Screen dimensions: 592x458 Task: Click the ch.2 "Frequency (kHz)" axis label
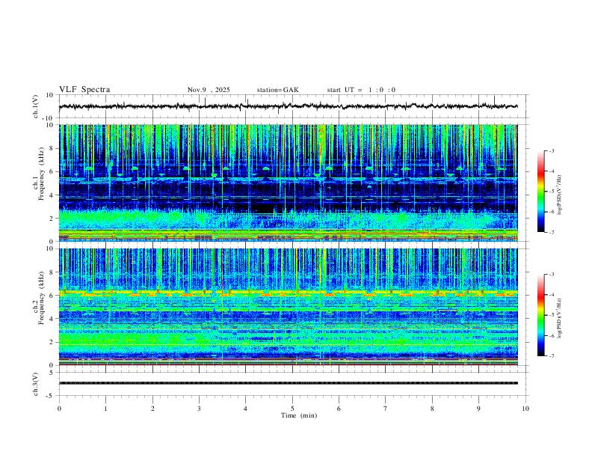click(41, 298)
